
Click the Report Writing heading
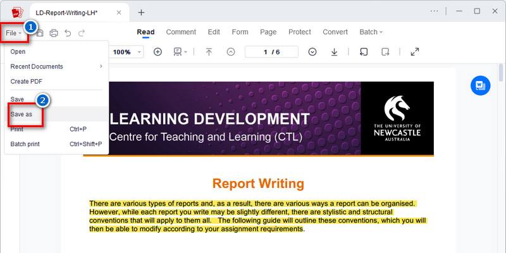[x=258, y=183]
